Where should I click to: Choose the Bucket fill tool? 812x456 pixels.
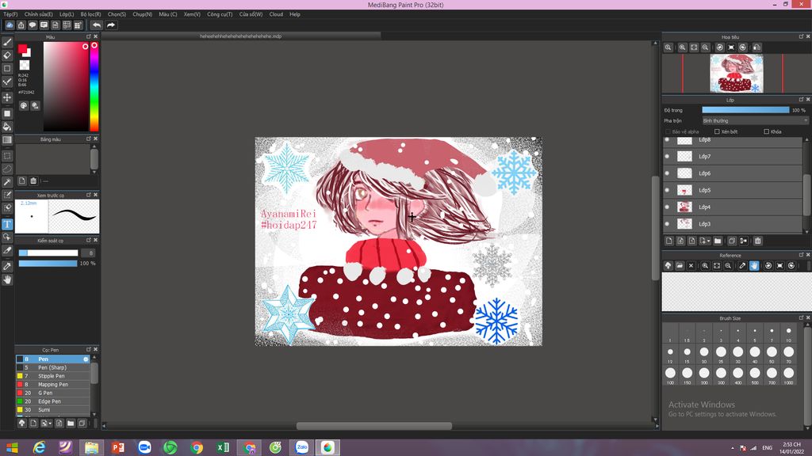pyautogui.click(x=7, y=127)
